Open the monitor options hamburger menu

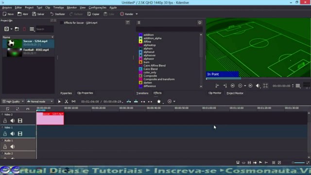(x=298, y=86)
